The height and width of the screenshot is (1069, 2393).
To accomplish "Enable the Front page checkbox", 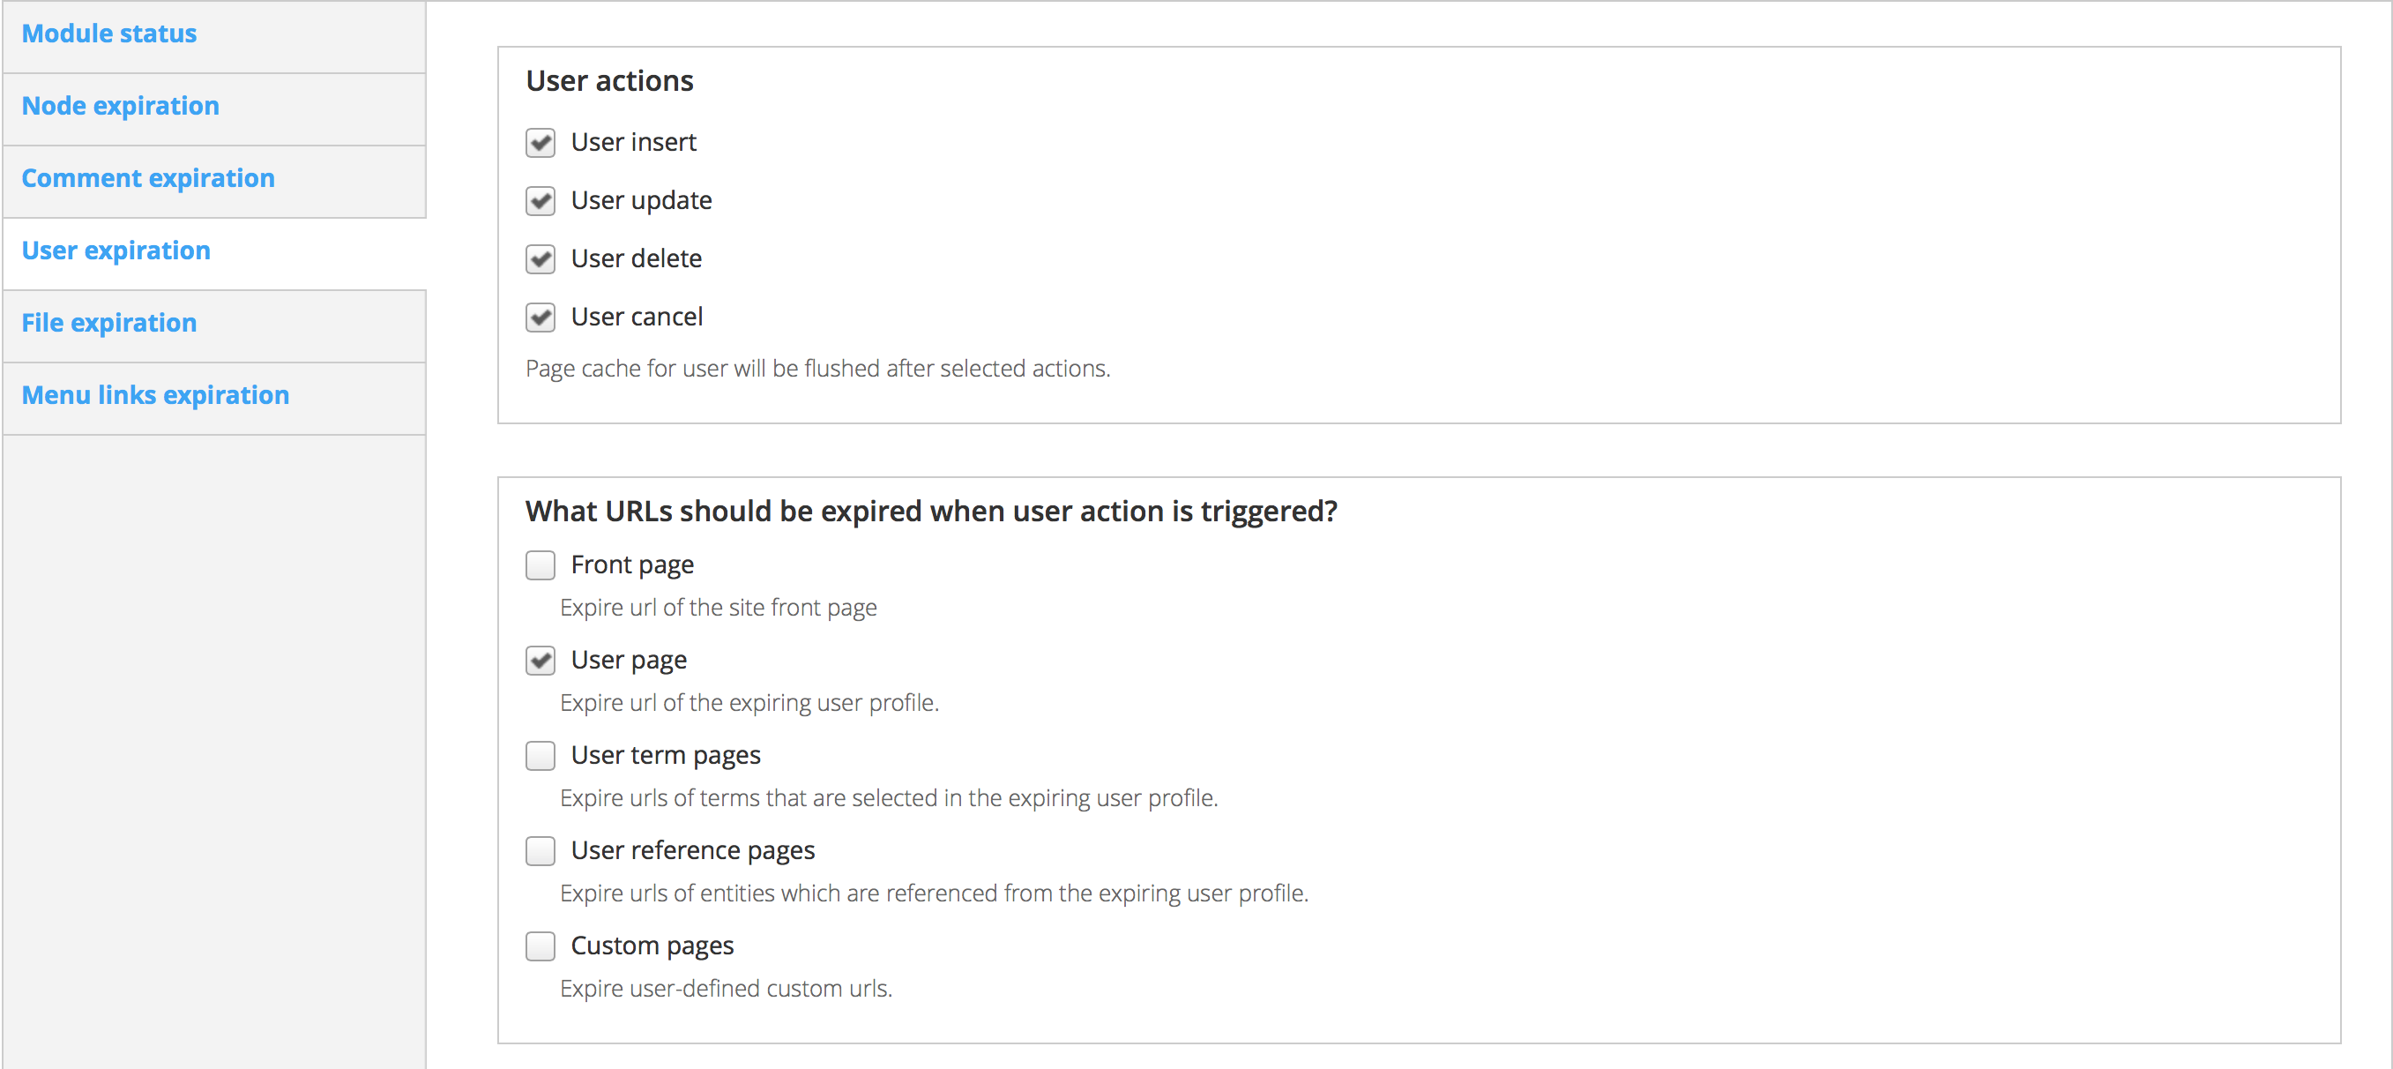I will pyautogui.click(x=540, y=565).
